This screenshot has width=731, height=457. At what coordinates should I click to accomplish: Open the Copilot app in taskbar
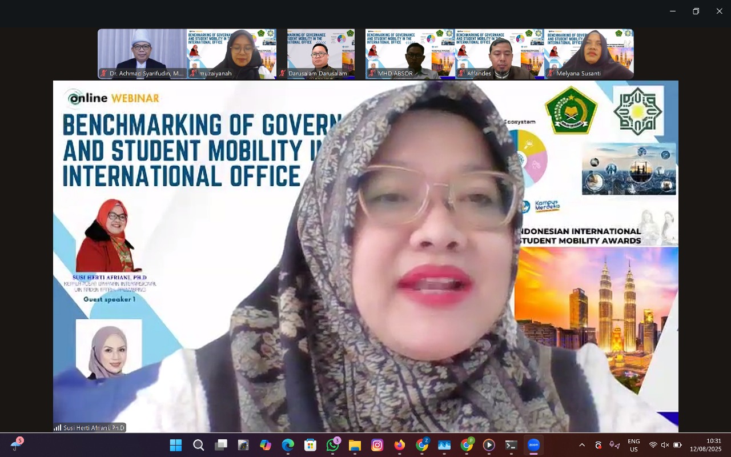(266, 445)
